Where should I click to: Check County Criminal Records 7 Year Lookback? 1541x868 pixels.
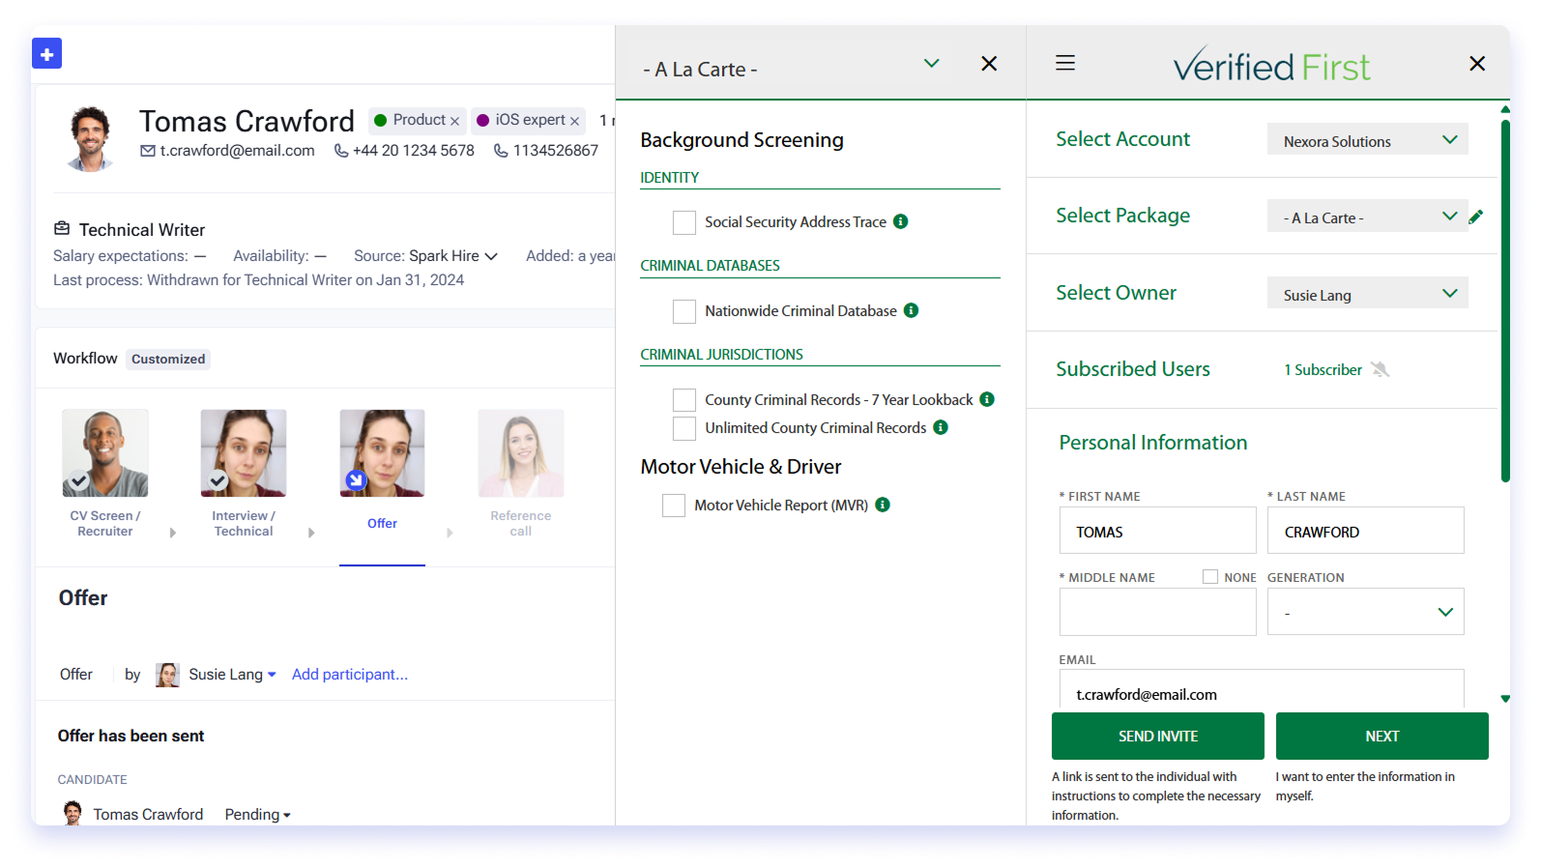(684, 400)
